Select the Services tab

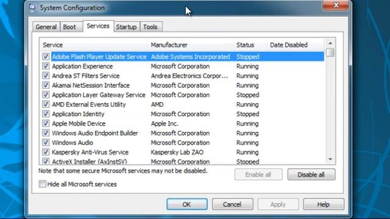pos(98,26)
